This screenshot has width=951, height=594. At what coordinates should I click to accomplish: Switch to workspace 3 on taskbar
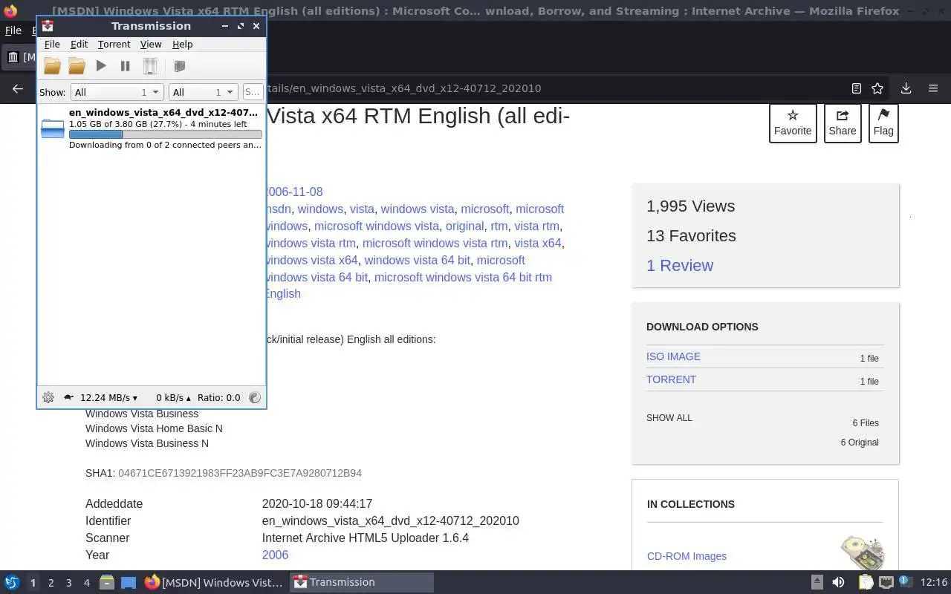coord(68,583)
